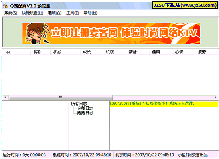This screenshot has height=159, width=219.
Task: Open the 帮助(H) menu
Action: (90, 13)
